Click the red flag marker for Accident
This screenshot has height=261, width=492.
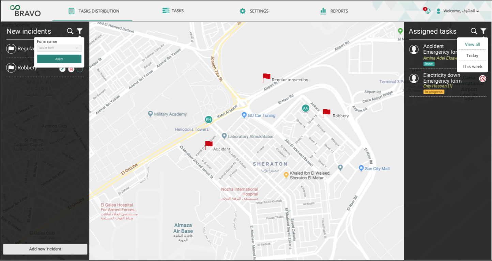(209, 145)
